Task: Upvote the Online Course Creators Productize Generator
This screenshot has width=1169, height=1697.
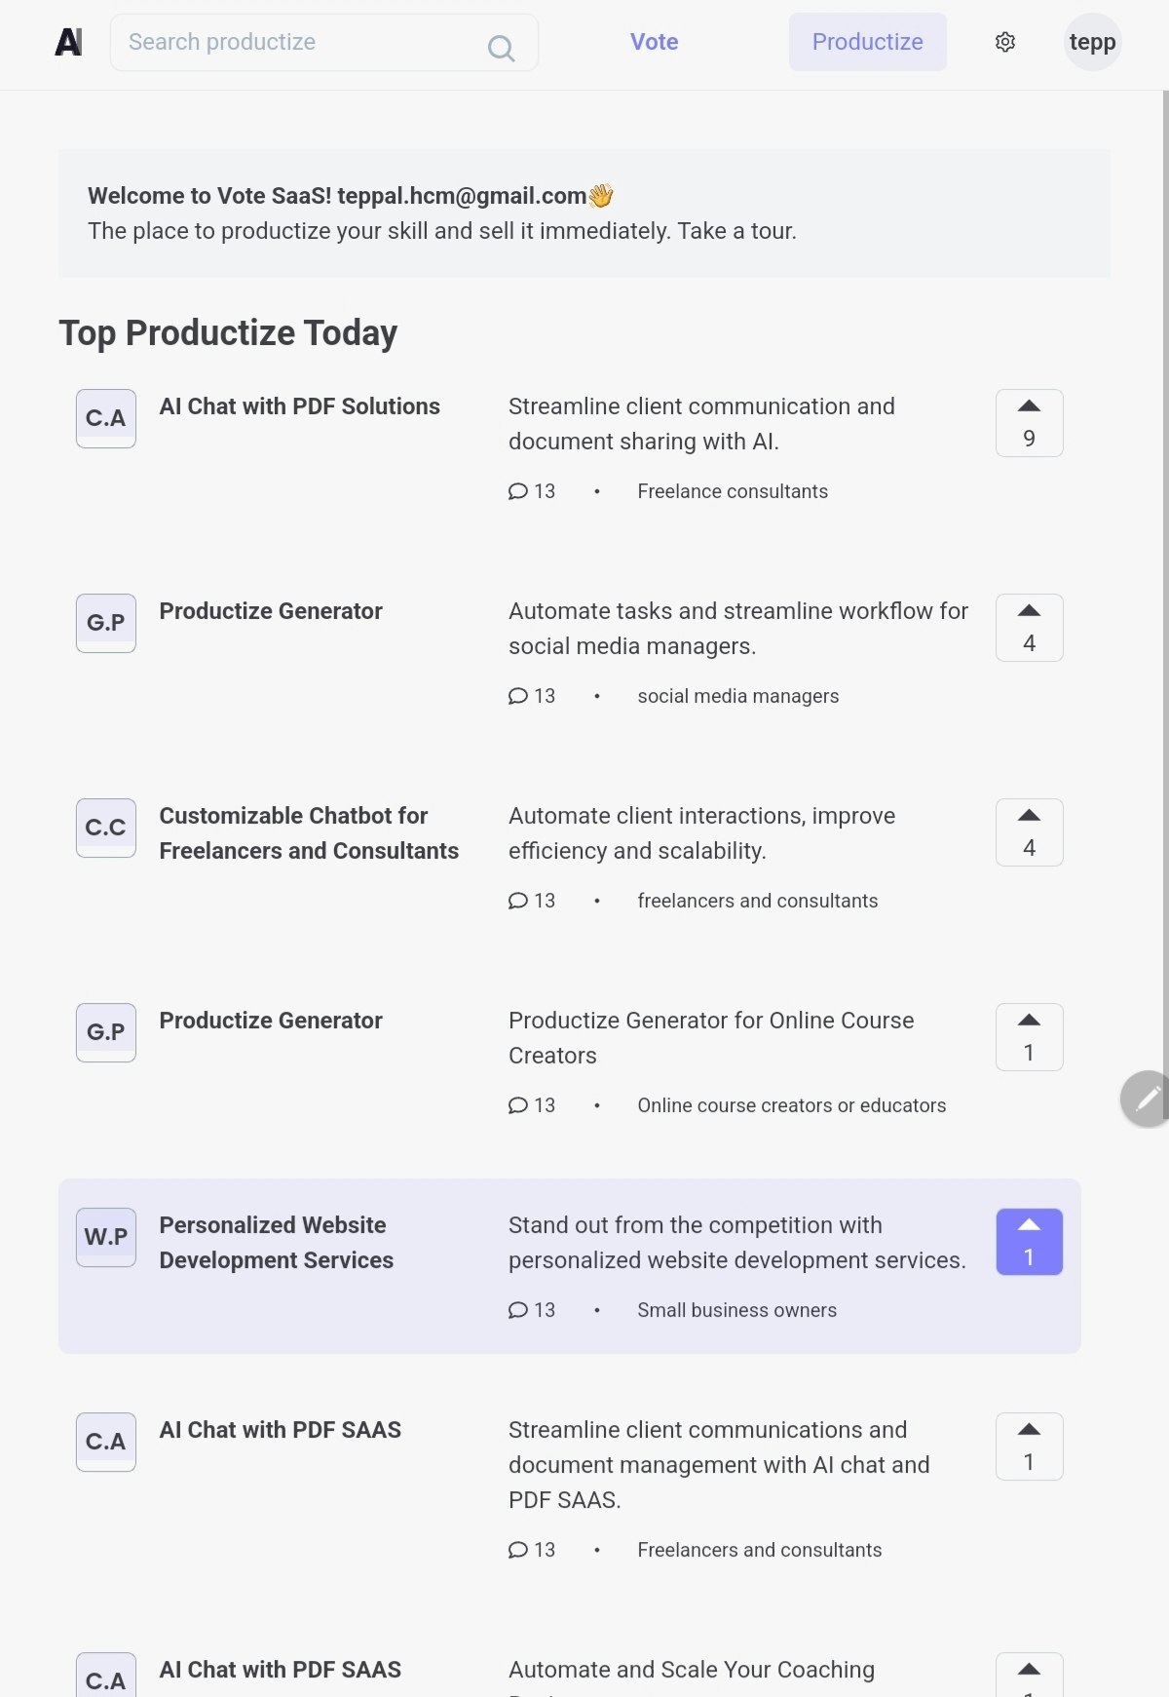Action: tap(1029, 1037)
